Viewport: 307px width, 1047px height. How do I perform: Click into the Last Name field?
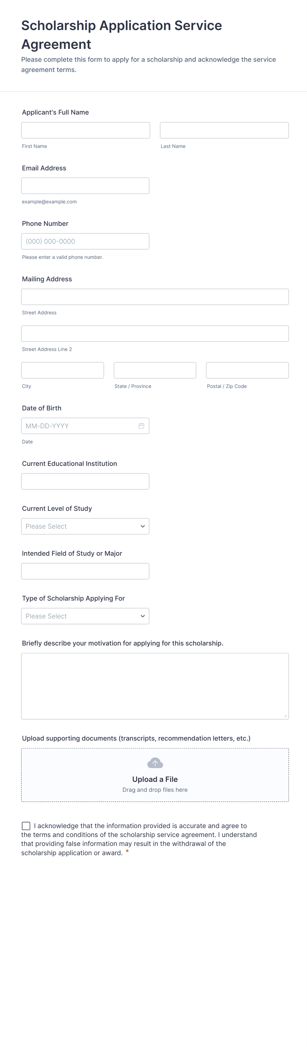coord(224,130)
